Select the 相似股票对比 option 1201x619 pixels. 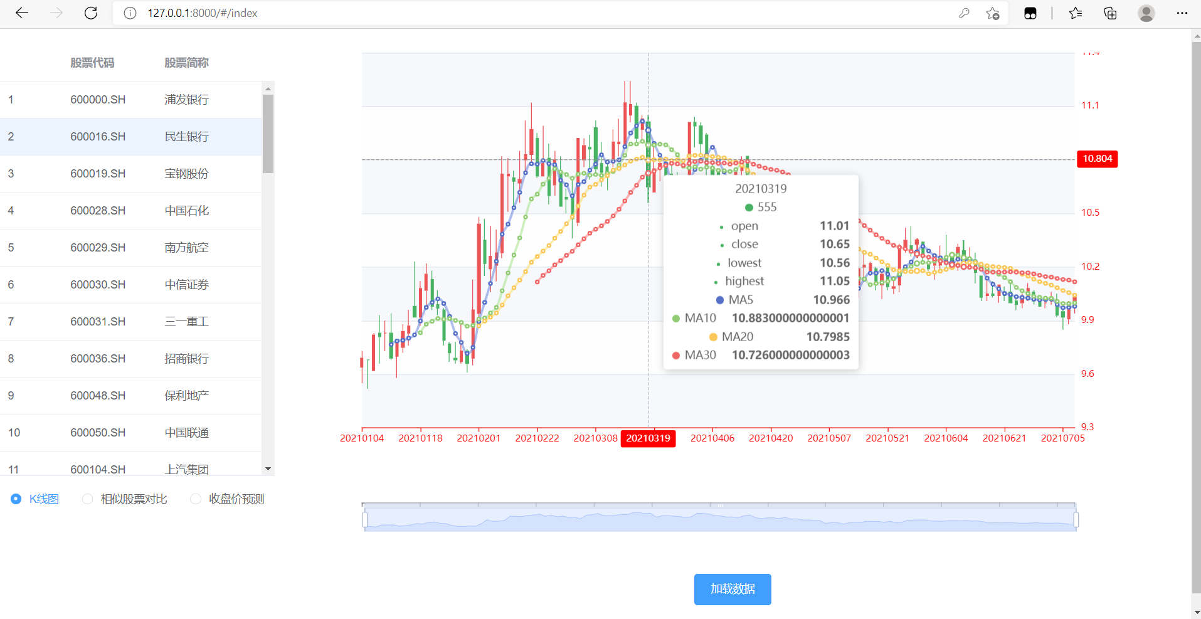87,499
